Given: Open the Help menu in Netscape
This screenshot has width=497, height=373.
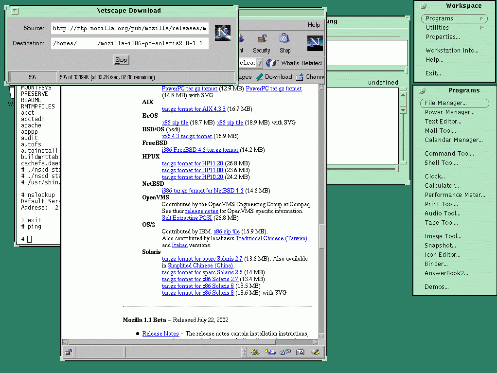Looking at the screenshot, I should (x=314, y=25).
